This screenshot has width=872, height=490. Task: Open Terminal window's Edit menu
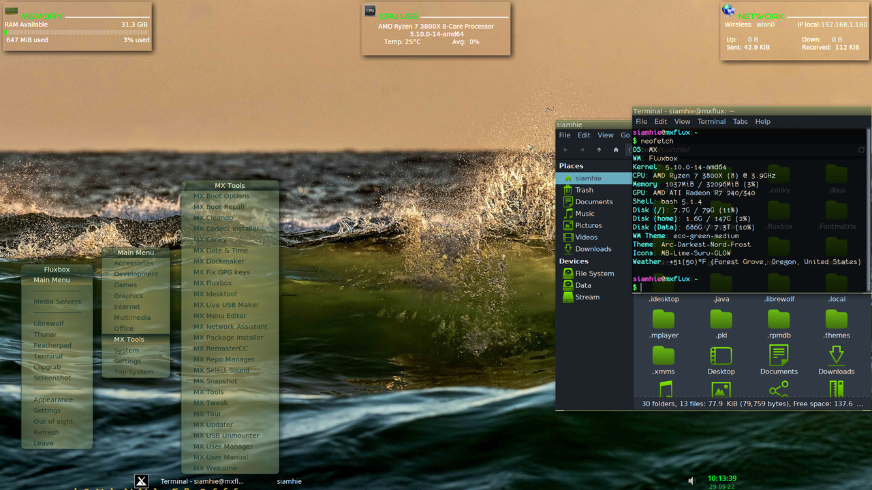point(661,121)
